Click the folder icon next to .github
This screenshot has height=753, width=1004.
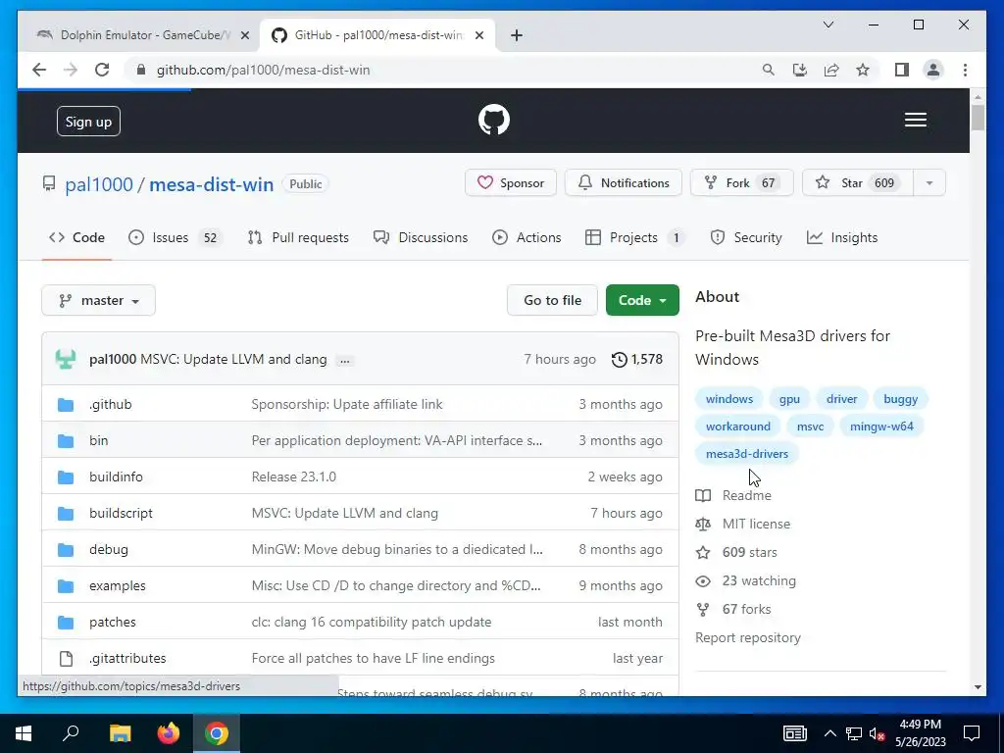pos(66,405)
